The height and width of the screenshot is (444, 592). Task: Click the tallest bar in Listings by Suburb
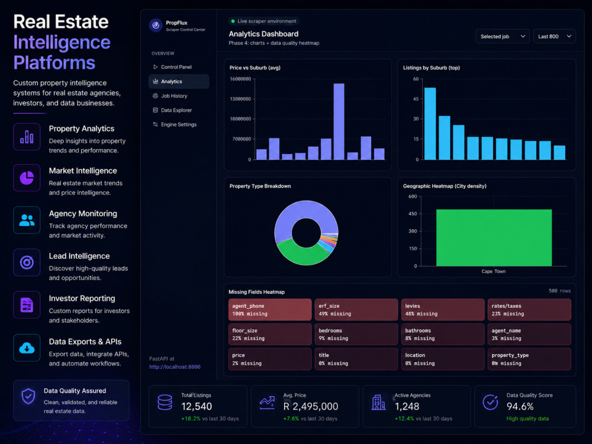coord(430,124)
